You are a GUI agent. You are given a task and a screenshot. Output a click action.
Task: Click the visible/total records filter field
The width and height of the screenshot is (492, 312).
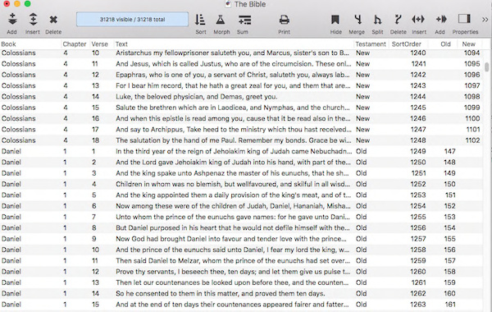click(132, 19)
